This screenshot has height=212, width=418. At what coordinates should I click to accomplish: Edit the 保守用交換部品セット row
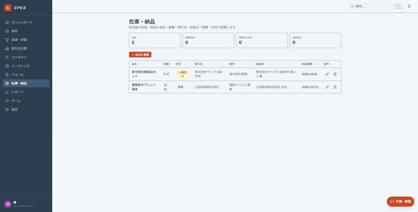[x=327, y=74]
